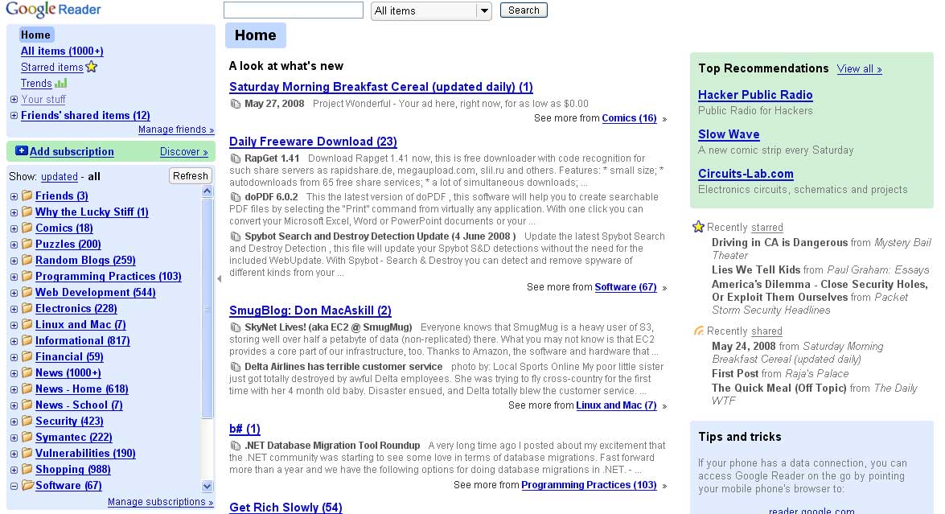Click the Puzzles folder icon
This screenshot has width=945, height=514.
point(27,244)
